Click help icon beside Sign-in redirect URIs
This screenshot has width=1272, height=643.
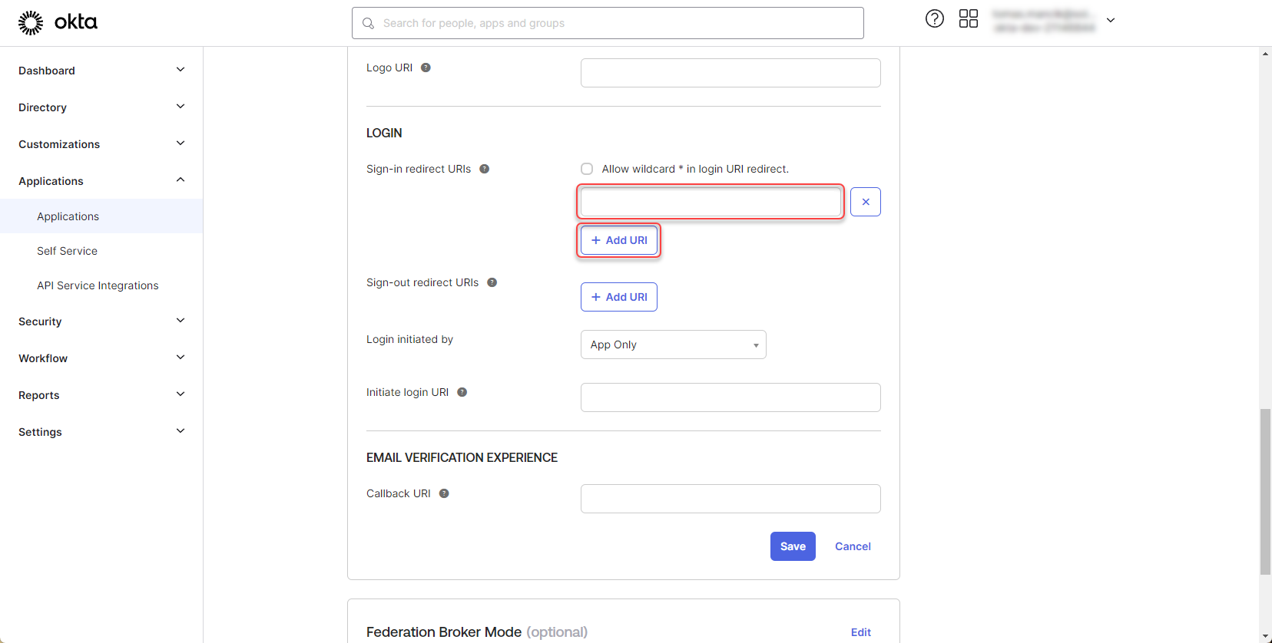(484, 169)
